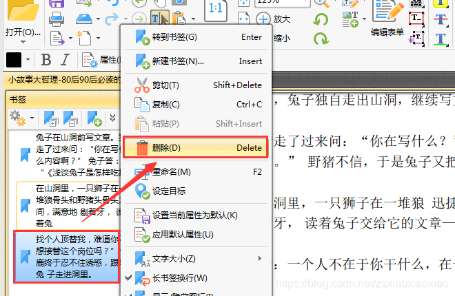Choose 设置当前属性为默认(K) menu item
455x296 pixels.
[196, 215]
